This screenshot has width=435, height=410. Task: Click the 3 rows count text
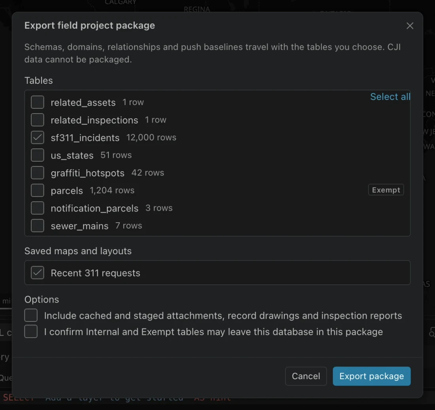point(159,208)
